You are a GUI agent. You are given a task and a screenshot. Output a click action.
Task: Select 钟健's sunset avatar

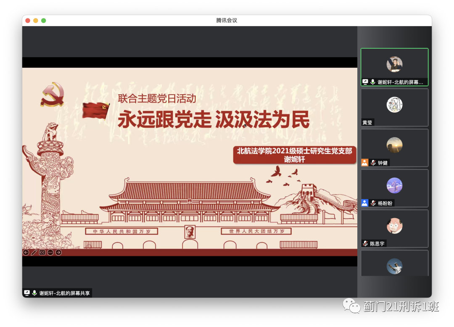click(x=394, y=145)
